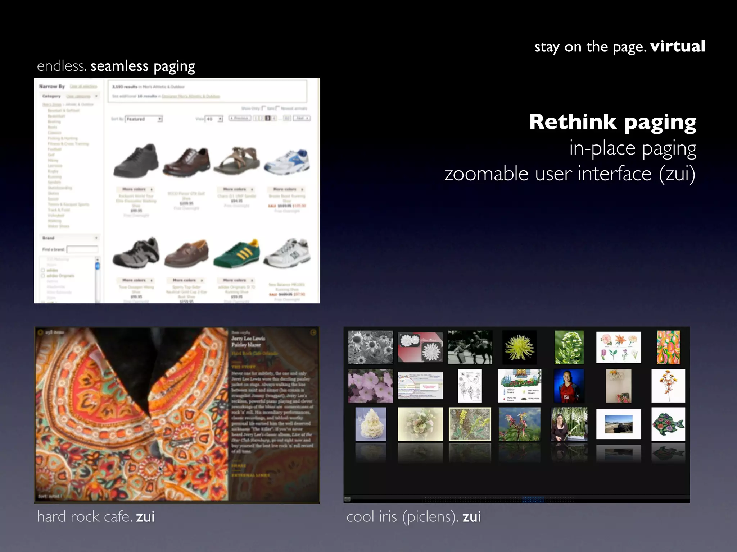Click the star icon beside the items count
Image resolution: width=737 pixels, height=552 pixels.
pos(40,332)
